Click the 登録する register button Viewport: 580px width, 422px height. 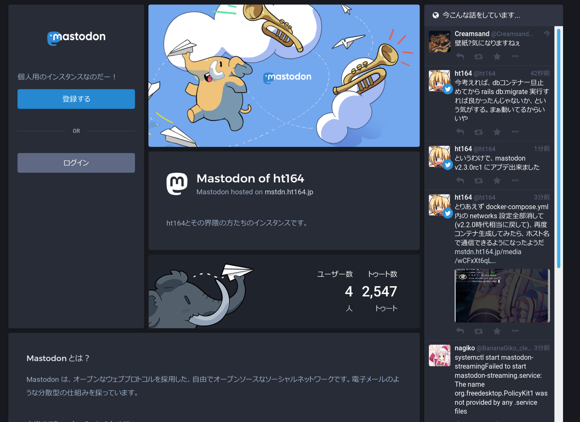pos(76,99)
